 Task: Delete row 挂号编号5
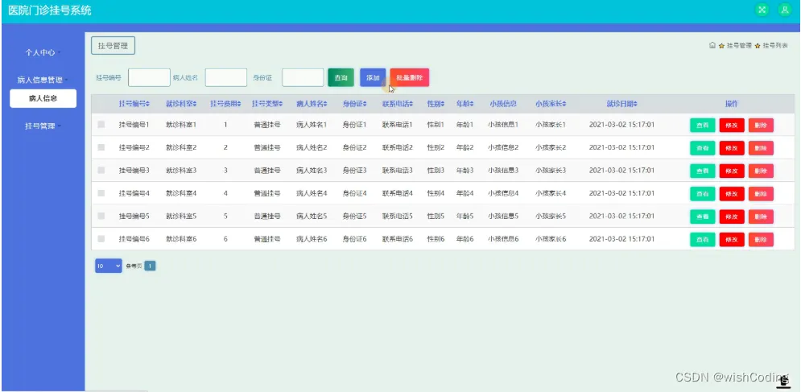[762, 217]
